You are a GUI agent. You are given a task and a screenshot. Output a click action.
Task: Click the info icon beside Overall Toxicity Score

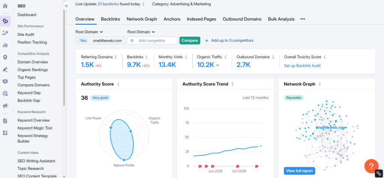point(324,57)
